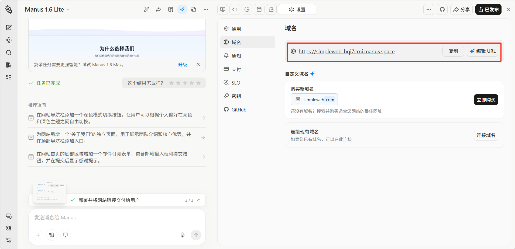Switch to the analytics pie chart tab
This screenshot has height=249, width=515.
click(247, 9)
